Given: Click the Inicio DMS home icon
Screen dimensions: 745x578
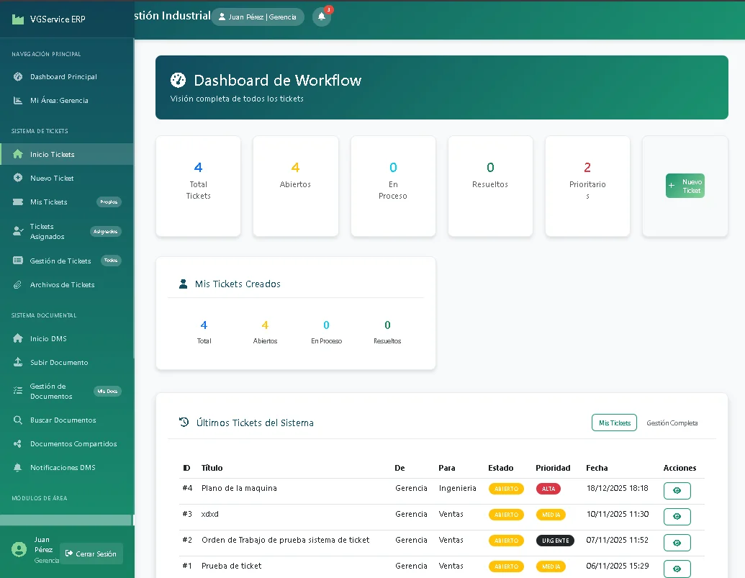Looking at the screenshot, I should [17, 338].
